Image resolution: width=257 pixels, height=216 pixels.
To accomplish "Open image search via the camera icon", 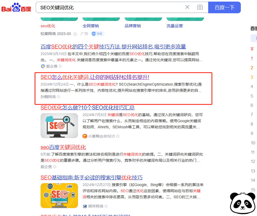I will tap(200, 7).
